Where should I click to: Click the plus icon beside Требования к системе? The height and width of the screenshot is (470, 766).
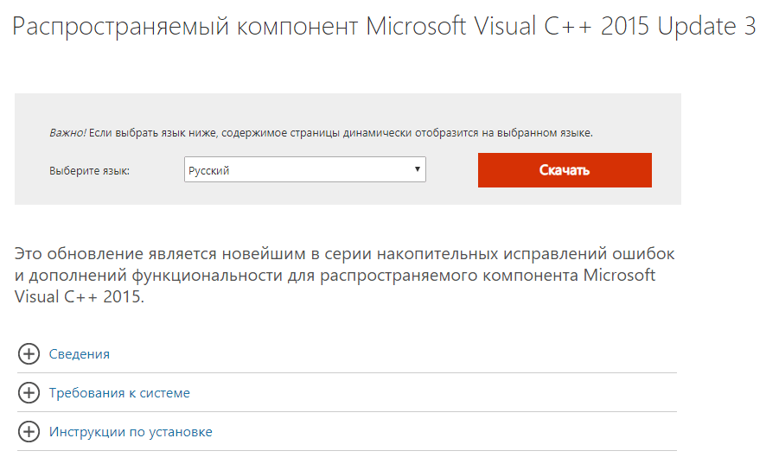pos(29,393)
